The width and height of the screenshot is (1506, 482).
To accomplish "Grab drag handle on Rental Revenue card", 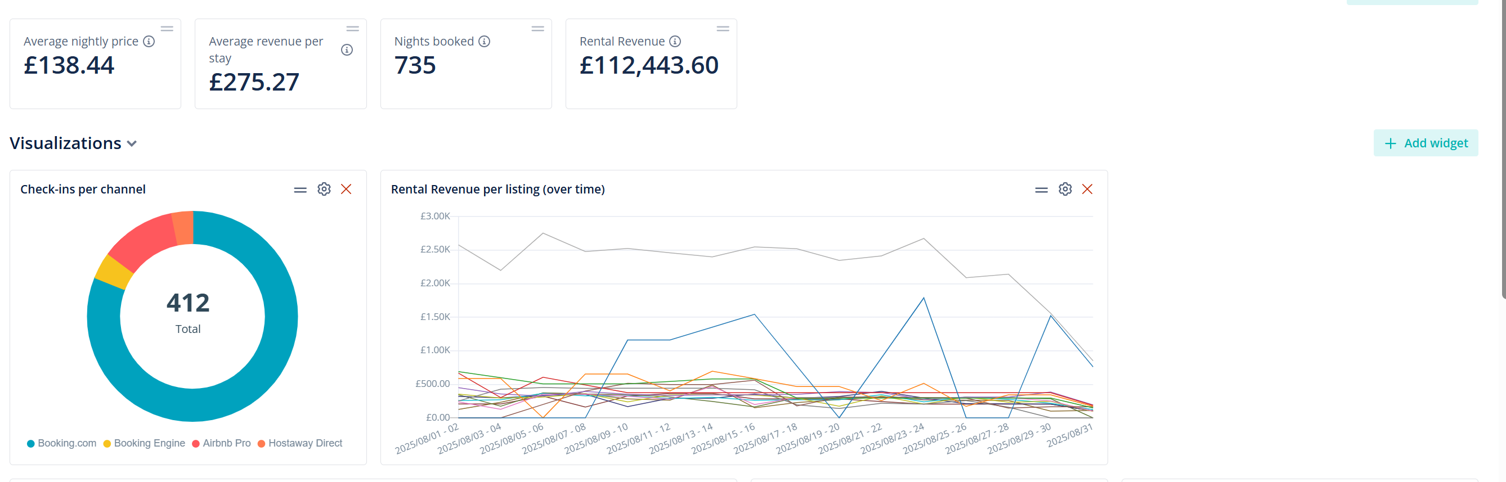I will [723, 29].
